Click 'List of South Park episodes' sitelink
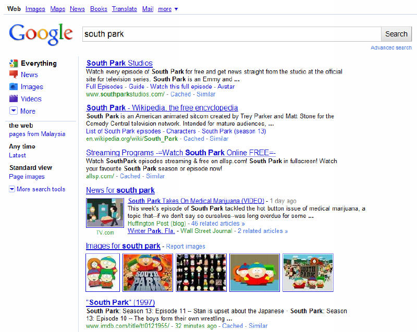Viewport: 417px width, 332px height. [124, 131]
